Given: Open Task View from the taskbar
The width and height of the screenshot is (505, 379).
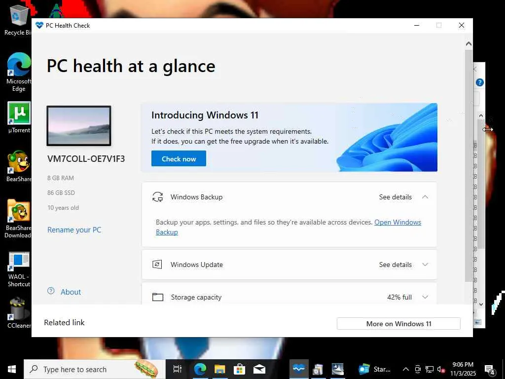Looking at the screenshot, I should coord(177,369).
